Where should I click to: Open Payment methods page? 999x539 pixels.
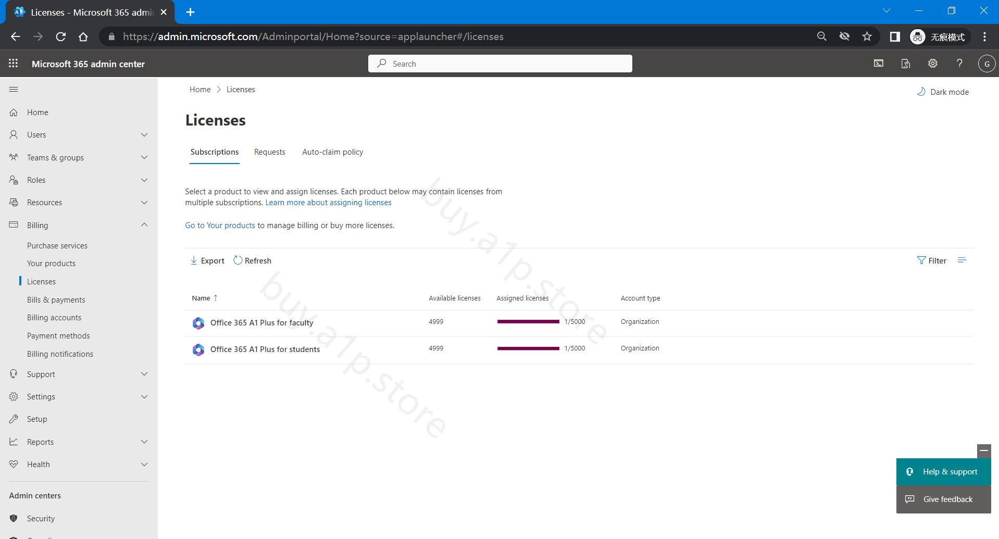coord(58,336)
